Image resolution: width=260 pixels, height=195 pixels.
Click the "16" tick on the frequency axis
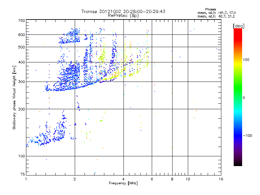[x=221, y=179]
